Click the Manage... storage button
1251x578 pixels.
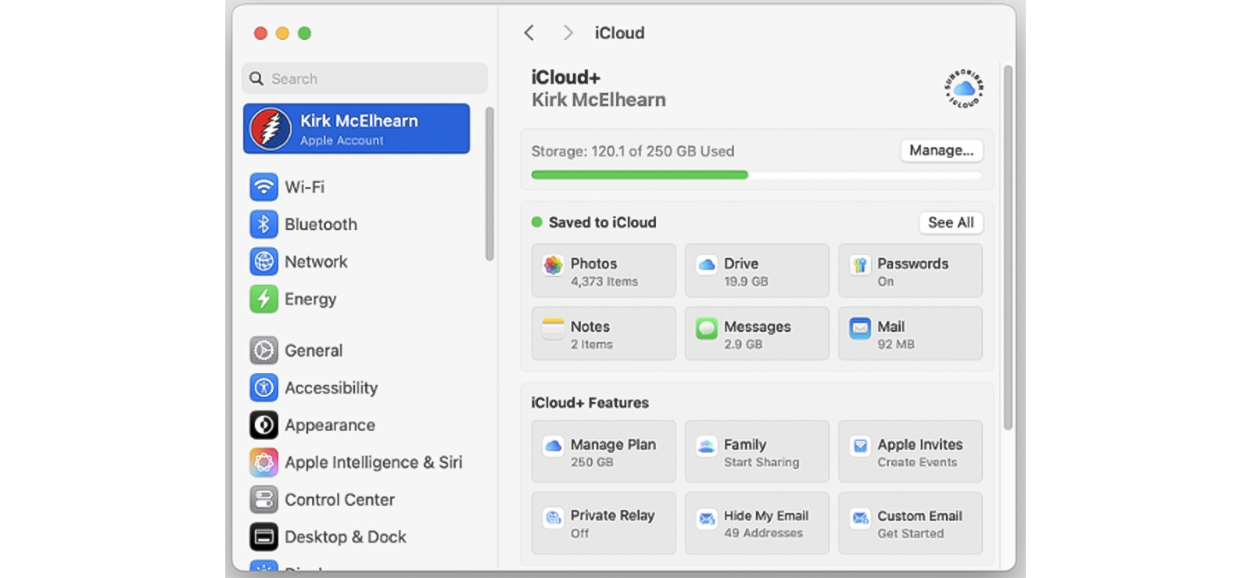(x=941, y=150)
